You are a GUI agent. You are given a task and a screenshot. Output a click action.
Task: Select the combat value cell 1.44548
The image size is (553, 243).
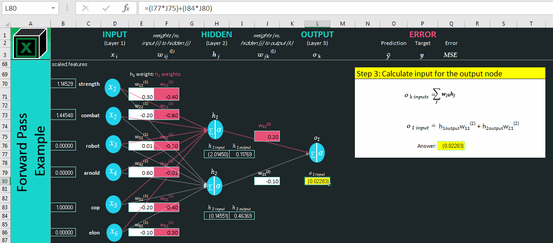(63, 115)
